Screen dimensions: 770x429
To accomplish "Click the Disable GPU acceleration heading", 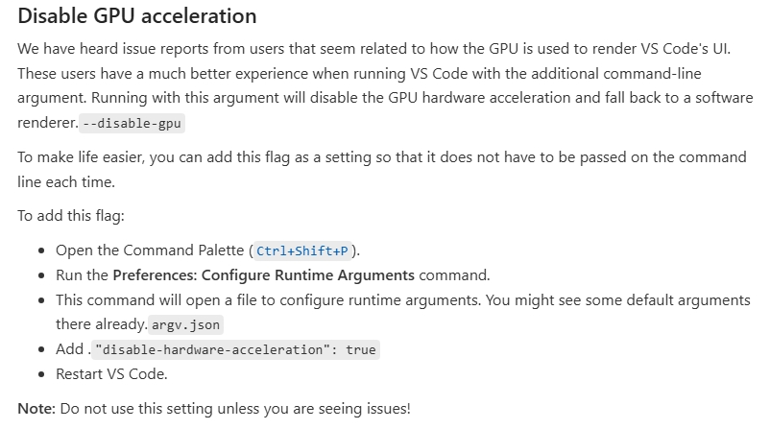I will 136,16.
